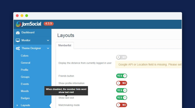Enable Matchmaking mode toggle
This screenshot has width=195, height=108.
tap(122, 105)
